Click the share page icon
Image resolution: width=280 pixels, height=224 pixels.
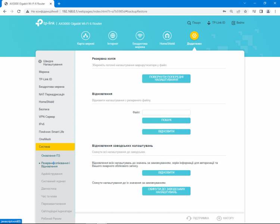pos(238,12)
